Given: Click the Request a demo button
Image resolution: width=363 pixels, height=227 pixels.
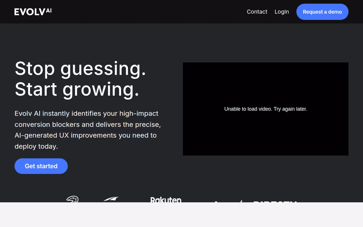Looking at the screenshot, I should (322, 12).
